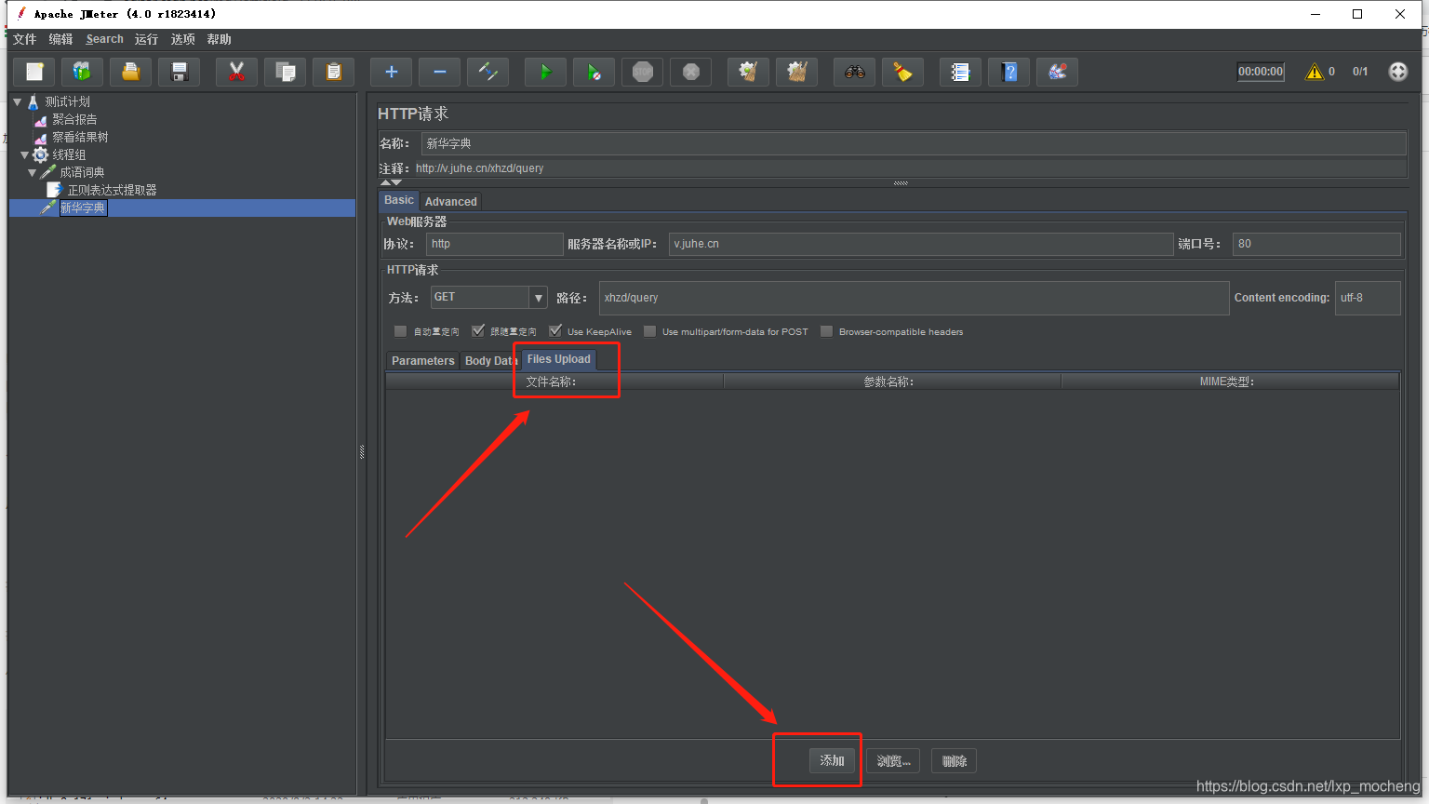1429x804 pixels.
Task: Select 新华字典 request in the tree
Action: point(83,208)
